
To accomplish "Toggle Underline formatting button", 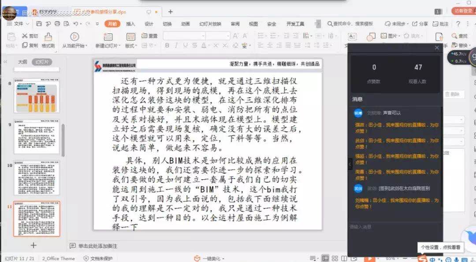I will point(183,45).
